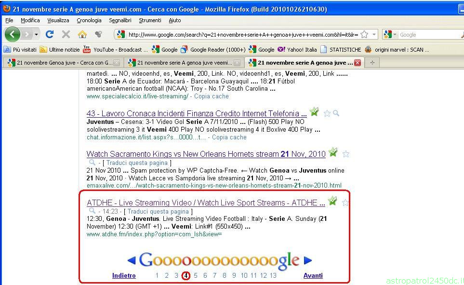Screen dimensions: 464x285
Task: Click the green check icon beside ATDHE result
Action: pyautogui.click(x=332, y=201)
